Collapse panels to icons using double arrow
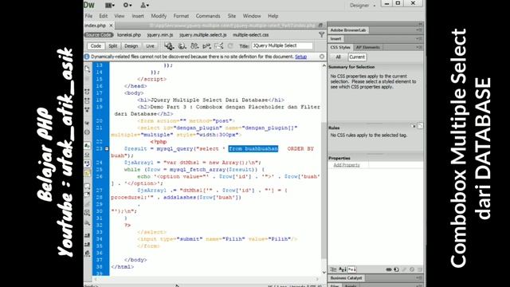 point(420,24)
